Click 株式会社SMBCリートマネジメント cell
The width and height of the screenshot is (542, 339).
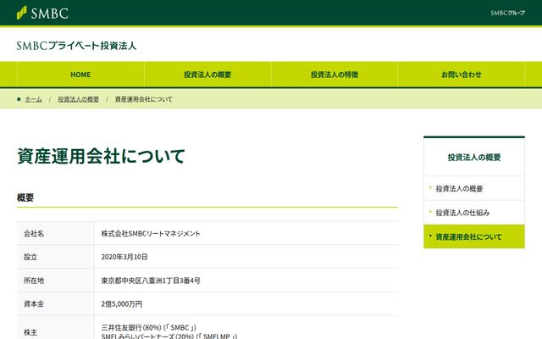click(151, 234)
